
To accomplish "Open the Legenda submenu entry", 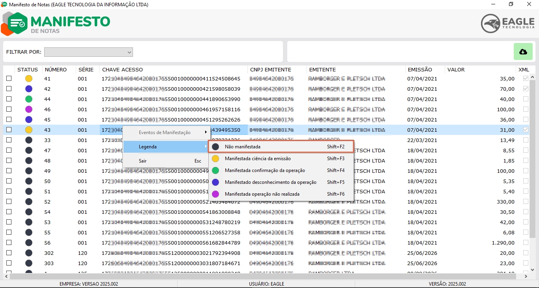I will tap(166, 147).
